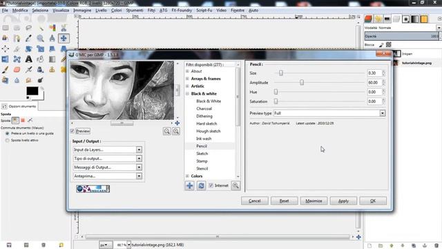Select the Select by Color tool
The image size is (442, 249).
pyautogui.click(x=52, y=28)
